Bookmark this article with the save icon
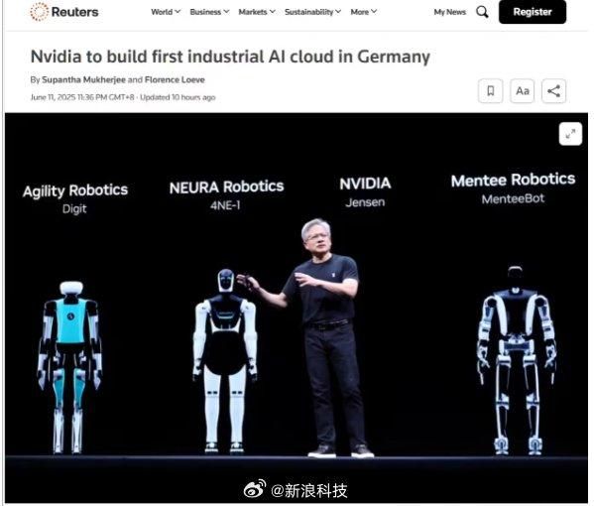The height and width of the screenshot is (506, 594). click(491, 91)
